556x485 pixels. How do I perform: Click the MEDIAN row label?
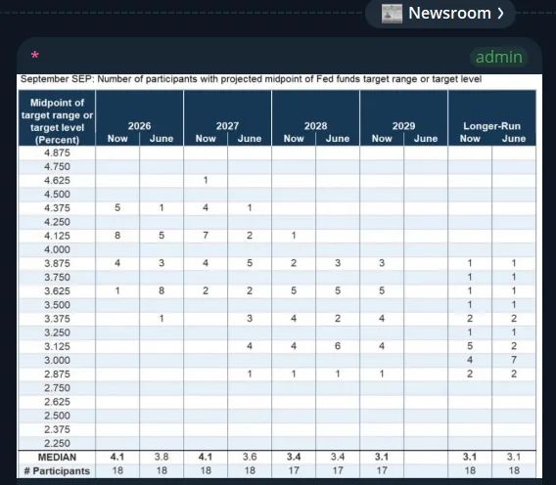pyautogui.click(x=57, y=457)
